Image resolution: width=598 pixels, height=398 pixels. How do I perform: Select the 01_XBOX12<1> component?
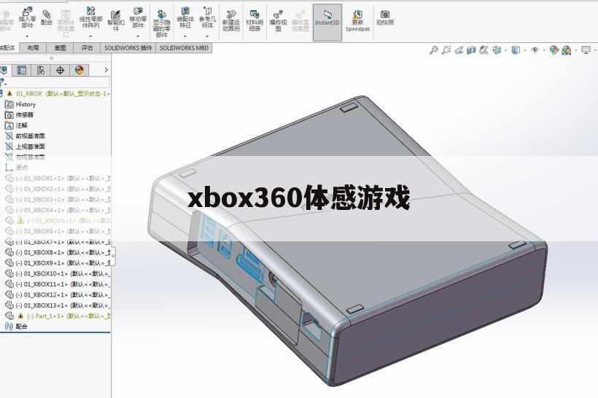coord(58,294)
